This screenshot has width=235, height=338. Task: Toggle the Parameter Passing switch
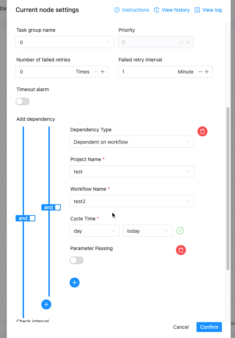click(x=77, y=260)
